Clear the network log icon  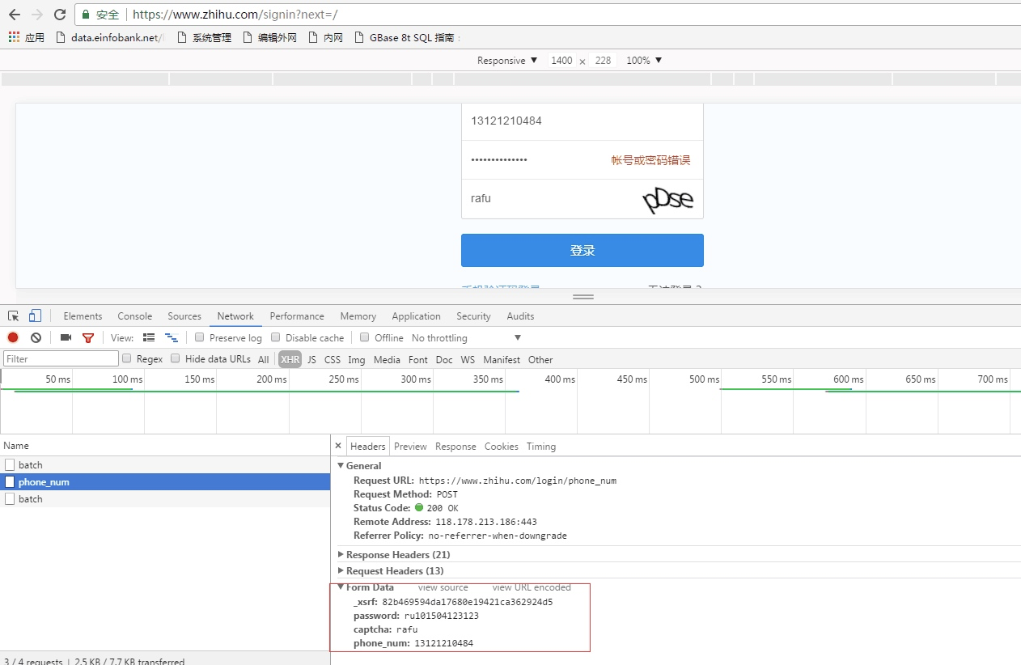(36, 338)
